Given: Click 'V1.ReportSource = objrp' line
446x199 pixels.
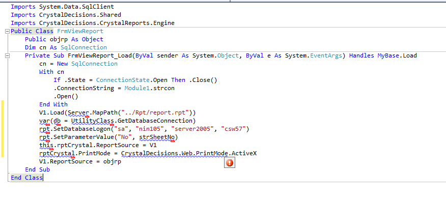Looking at the screenshot, I should pyautogui.click(x=80, y=161).
